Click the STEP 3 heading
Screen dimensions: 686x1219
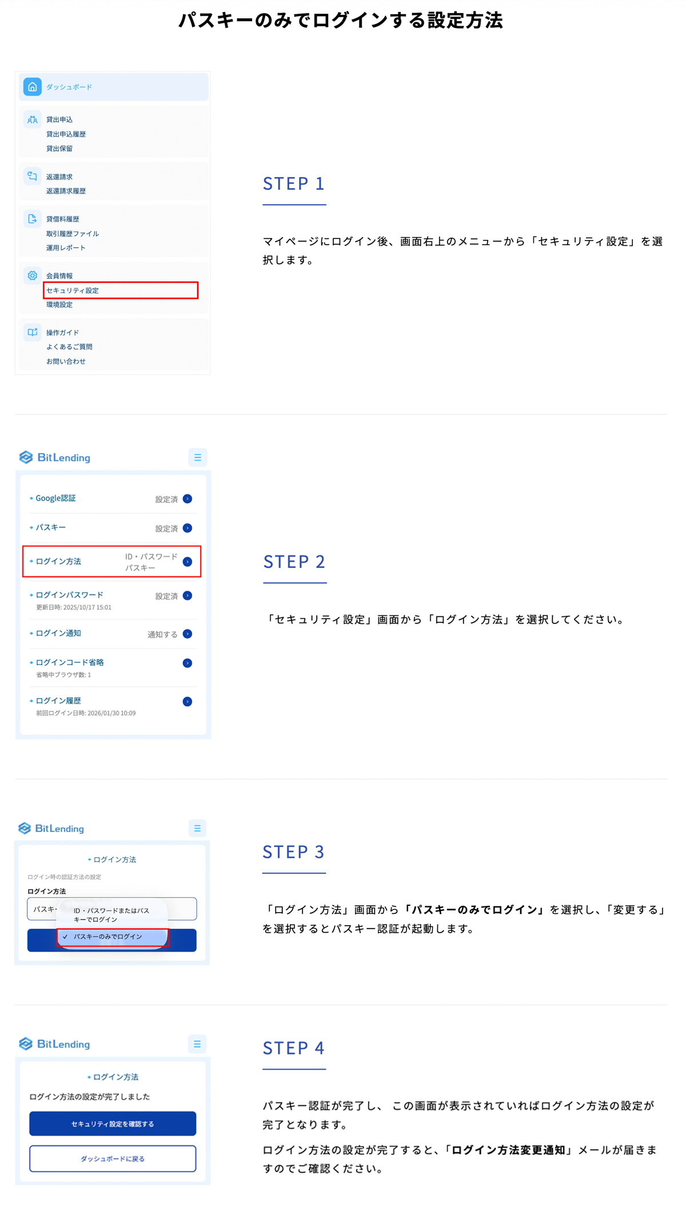click(294, 852)
